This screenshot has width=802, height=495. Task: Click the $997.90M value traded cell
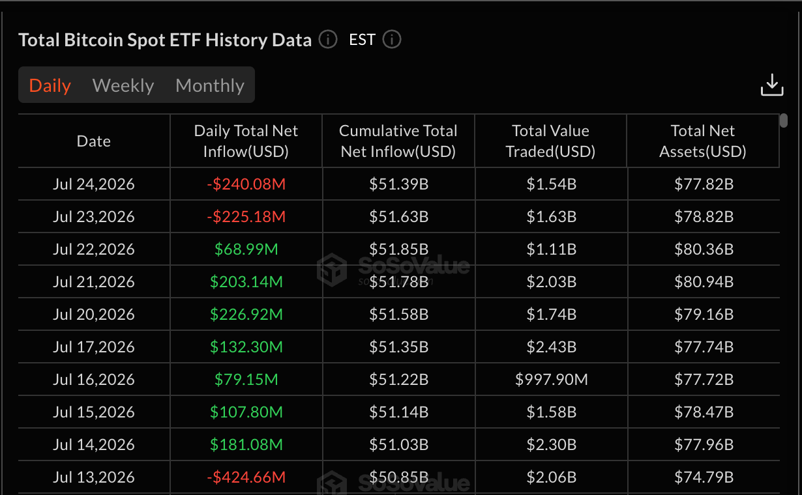pos(552,380)
